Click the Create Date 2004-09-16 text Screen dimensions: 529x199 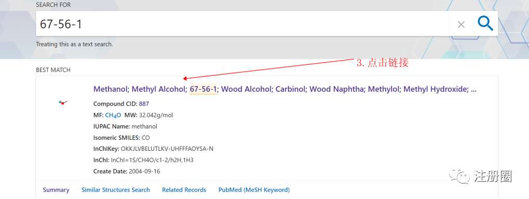click(144, 172)
